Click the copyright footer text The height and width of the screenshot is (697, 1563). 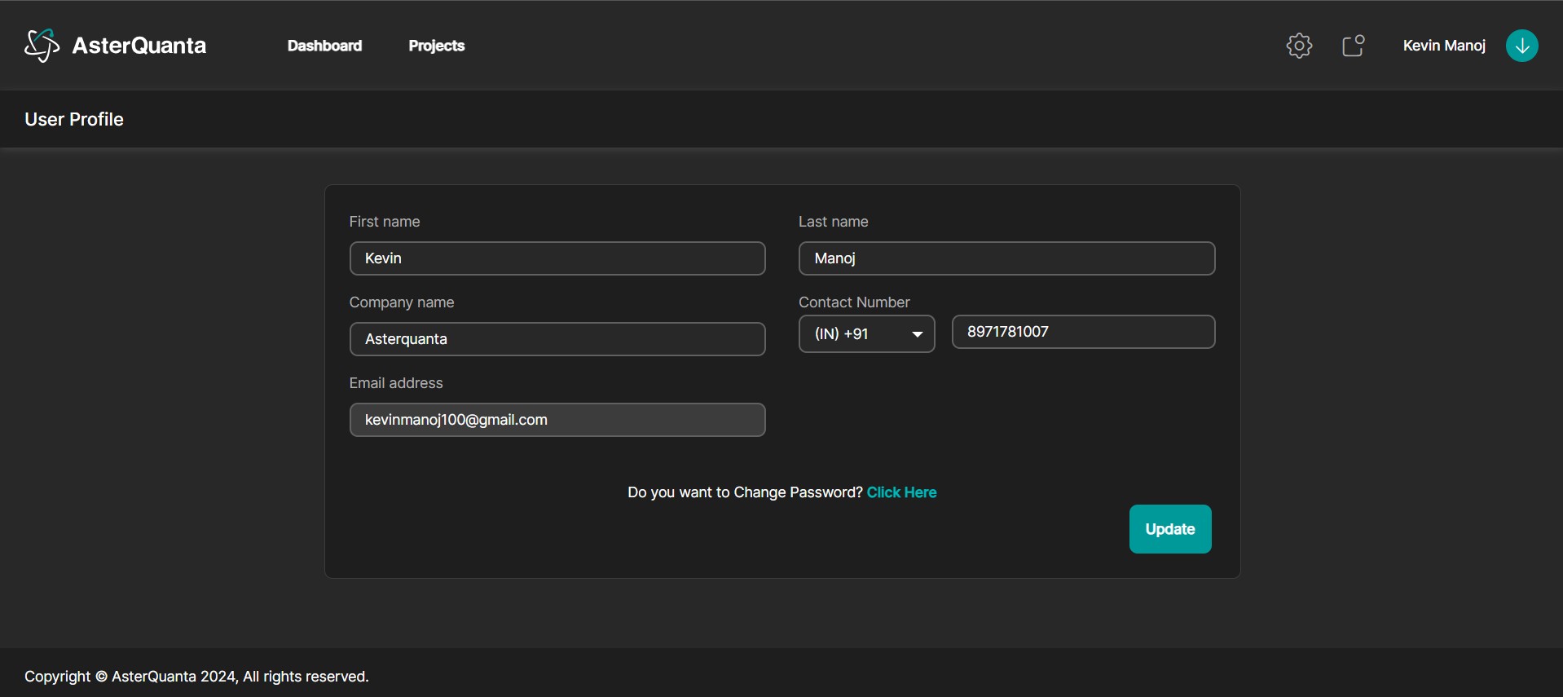click(196, 677)
